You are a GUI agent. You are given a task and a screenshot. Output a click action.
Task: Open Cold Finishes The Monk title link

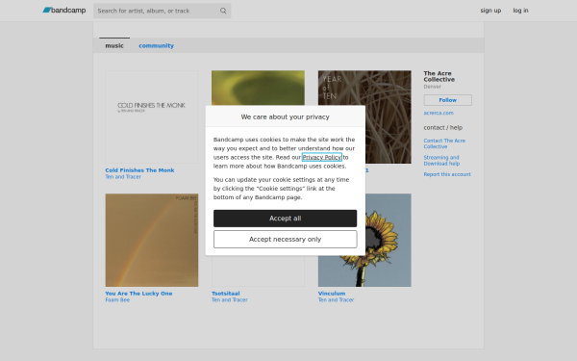[139, 170]
